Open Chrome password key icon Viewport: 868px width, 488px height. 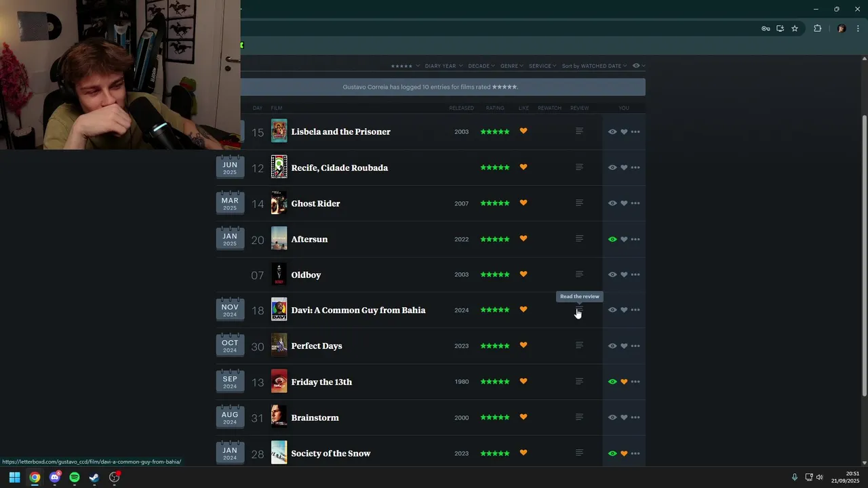tap(766, 28)
